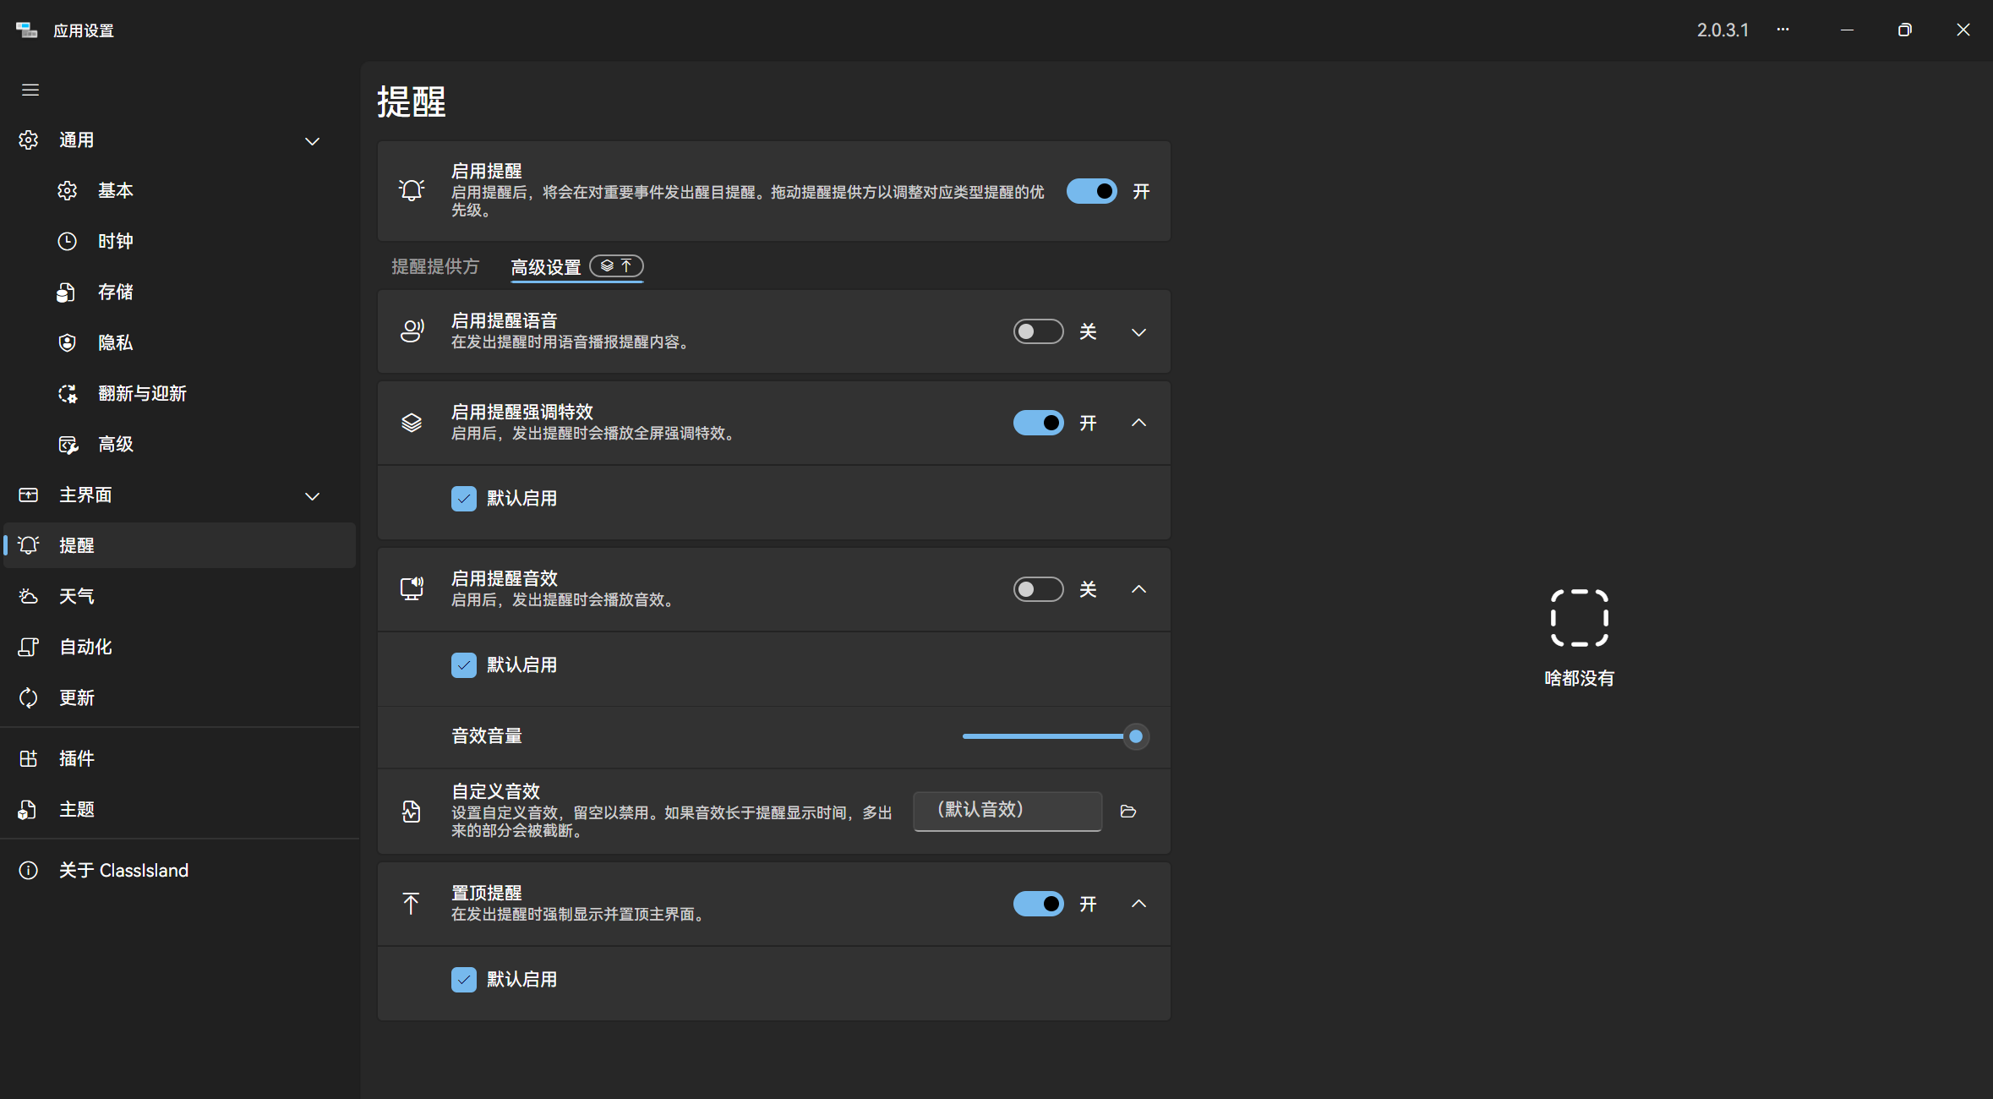The width and height of the screenshot is (1993, 1099).
Task: Click the hamburger menu icon in sidebar
Action: pyautogui.click(x=30, y=90)
